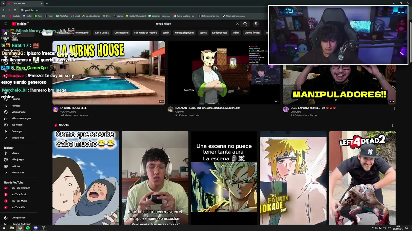Select the Left 4 Dead 2 chip
The height and width of the screenshot is (231, 412).
102,33
